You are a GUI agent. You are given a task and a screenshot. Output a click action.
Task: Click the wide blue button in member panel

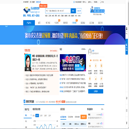(x=96, y=91)
